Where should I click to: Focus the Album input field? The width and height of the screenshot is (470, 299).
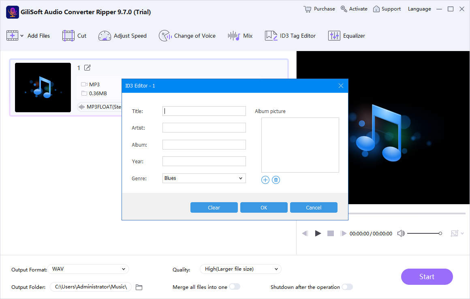(204, 145)
